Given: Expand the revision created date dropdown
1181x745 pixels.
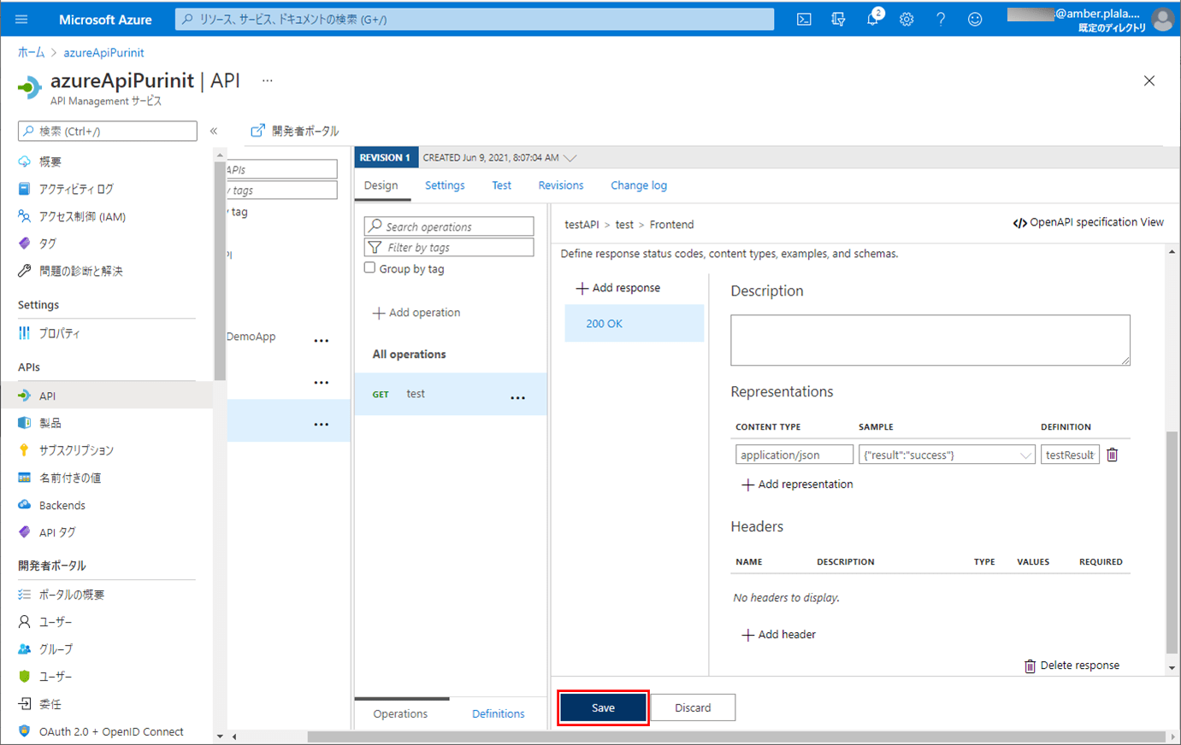Looking at the screenshot, I should tap(570, 158).
